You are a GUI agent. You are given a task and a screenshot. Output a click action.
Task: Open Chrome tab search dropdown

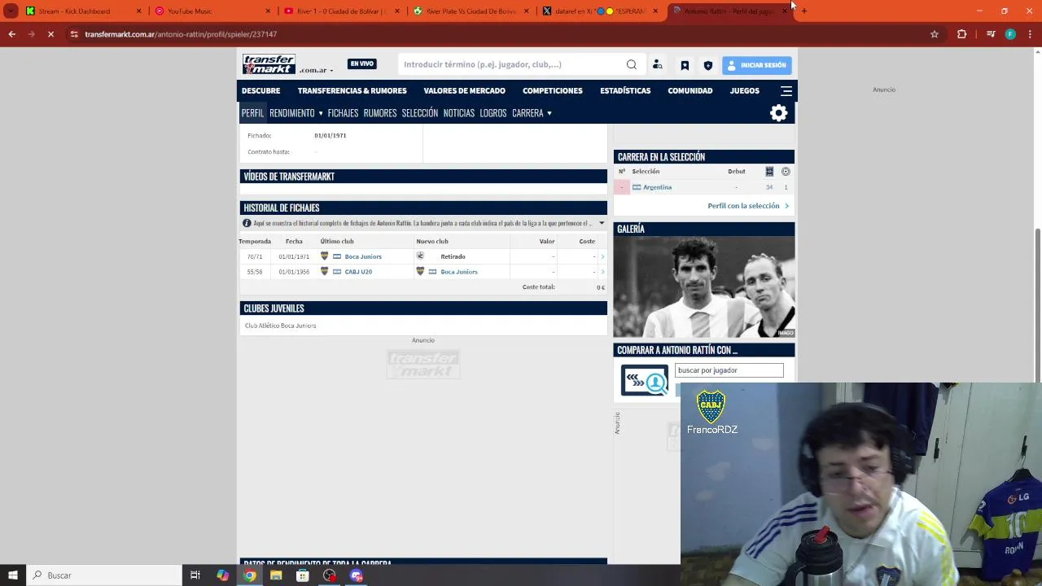click(x=11, y=11)
